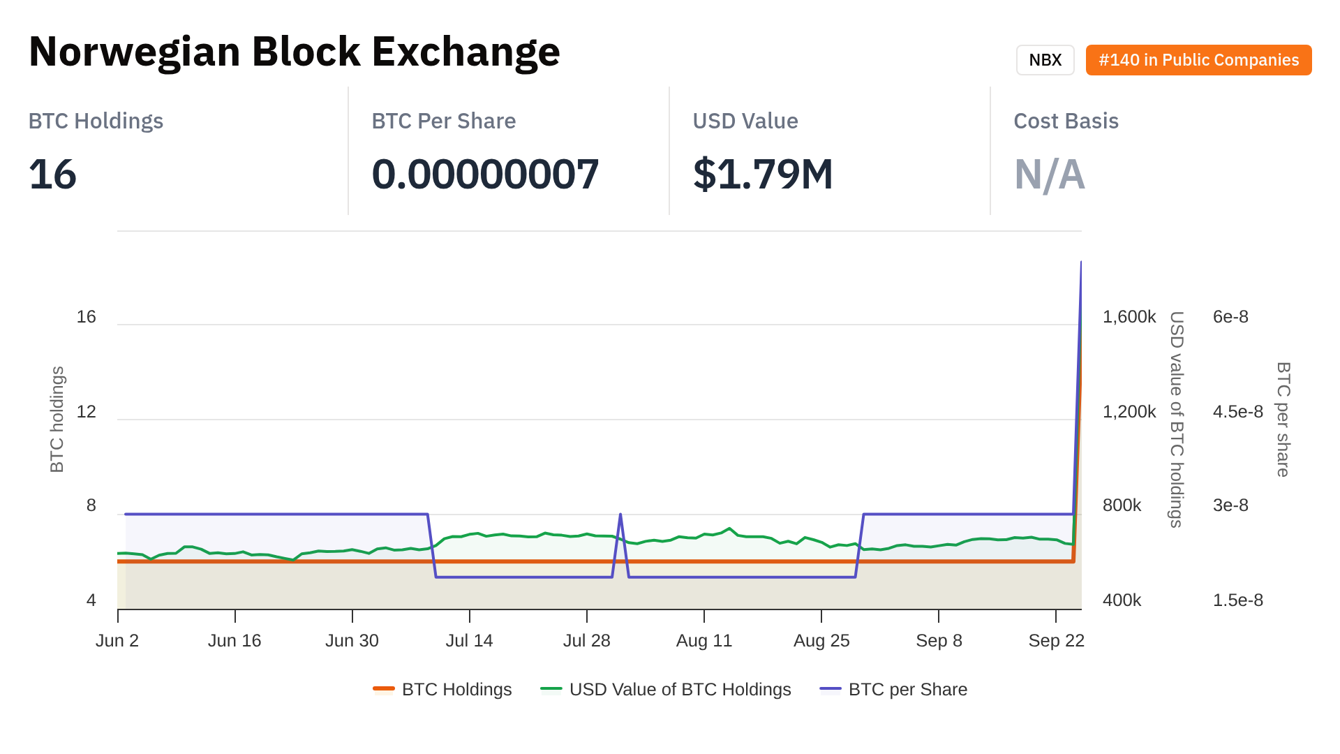Click the Aug 11 x-axis date label
The height and width of the screenshot is (754, 1340).
(x=703, y=640)
